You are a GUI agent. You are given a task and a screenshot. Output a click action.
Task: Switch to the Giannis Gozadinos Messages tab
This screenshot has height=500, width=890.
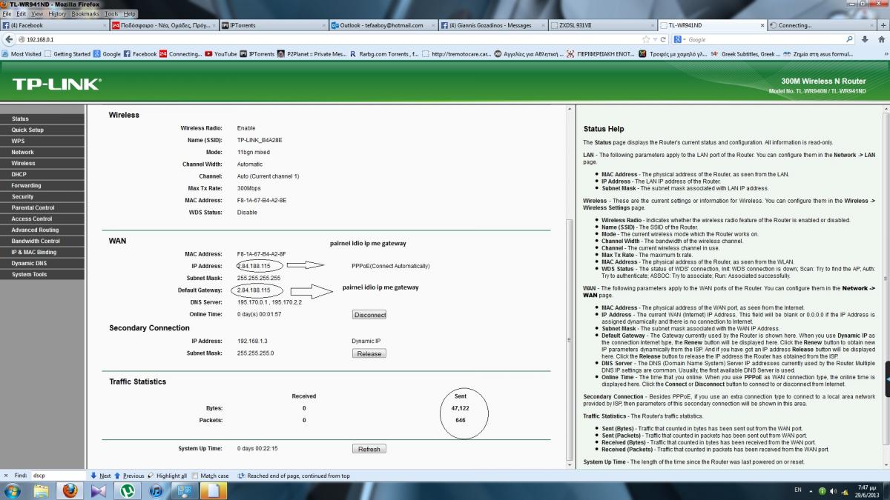tap(492, 25)
